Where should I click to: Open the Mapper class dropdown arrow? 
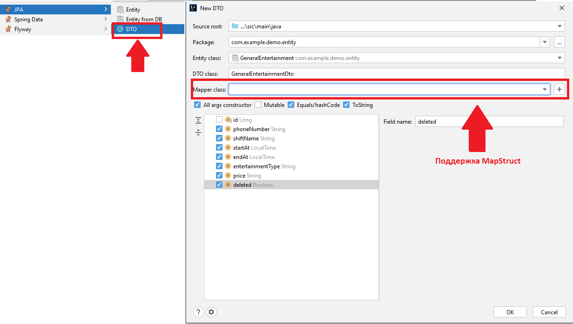[545, 89]
